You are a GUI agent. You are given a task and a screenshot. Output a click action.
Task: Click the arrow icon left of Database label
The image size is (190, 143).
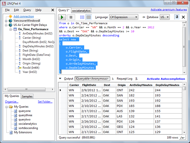pyautogui.click(x=144, y=17)
